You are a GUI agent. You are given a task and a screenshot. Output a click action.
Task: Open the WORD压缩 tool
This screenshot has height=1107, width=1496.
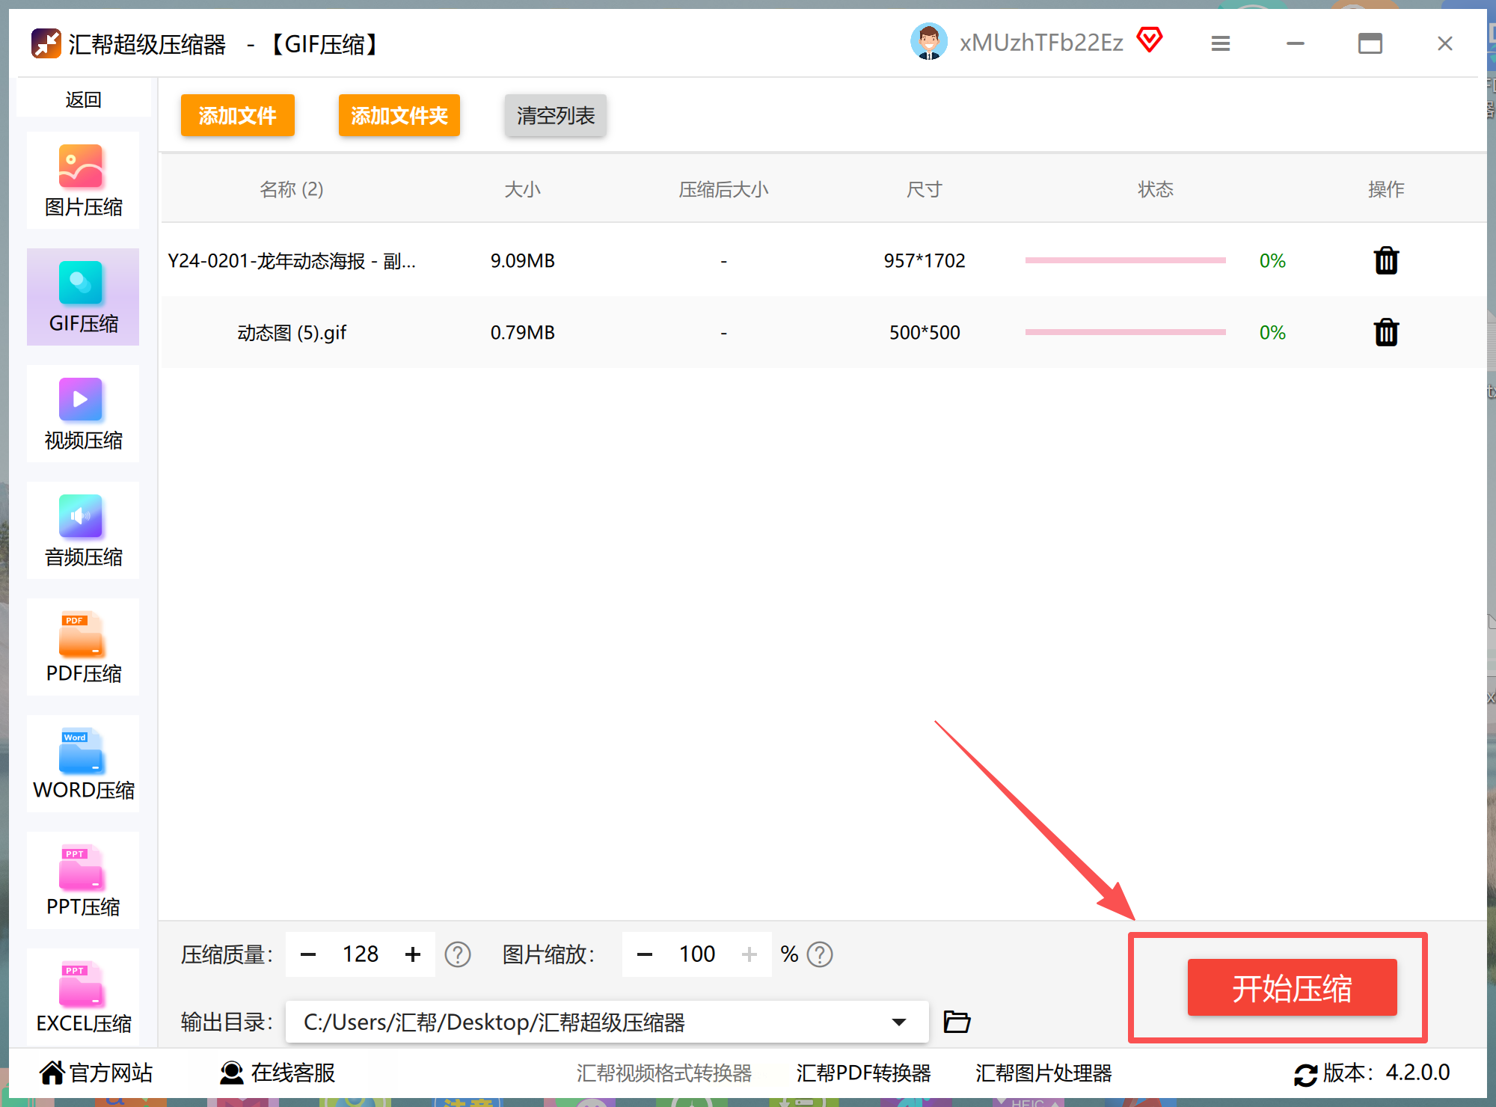(x=82, y=764)
